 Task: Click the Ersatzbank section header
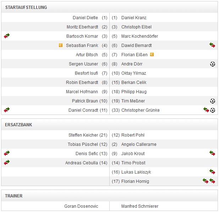coord(19,125)
